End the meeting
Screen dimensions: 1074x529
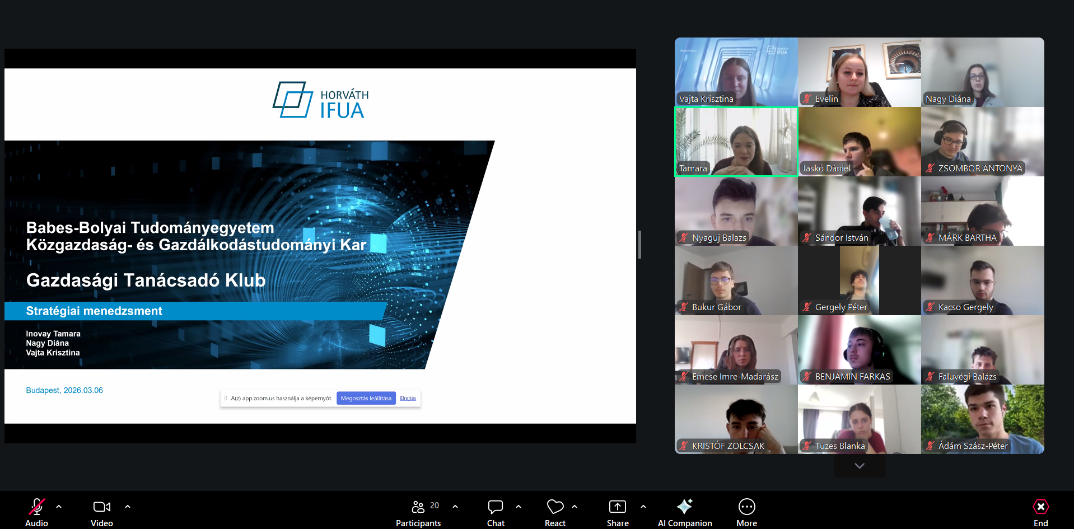(x=1040, y=508)
